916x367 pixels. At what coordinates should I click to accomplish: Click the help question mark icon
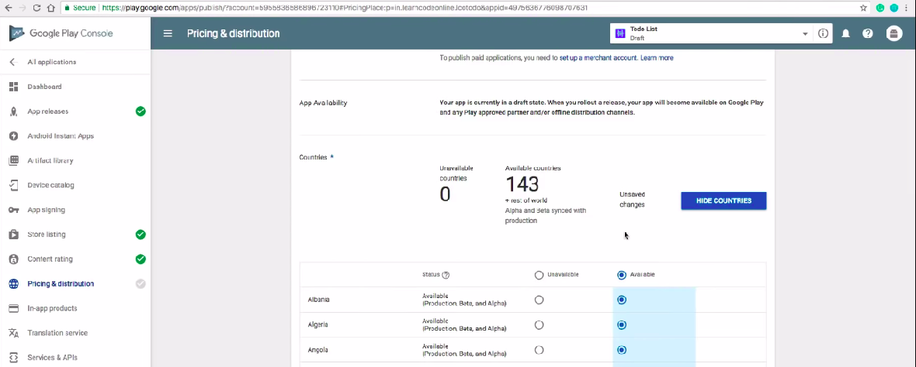coord(868,34)
